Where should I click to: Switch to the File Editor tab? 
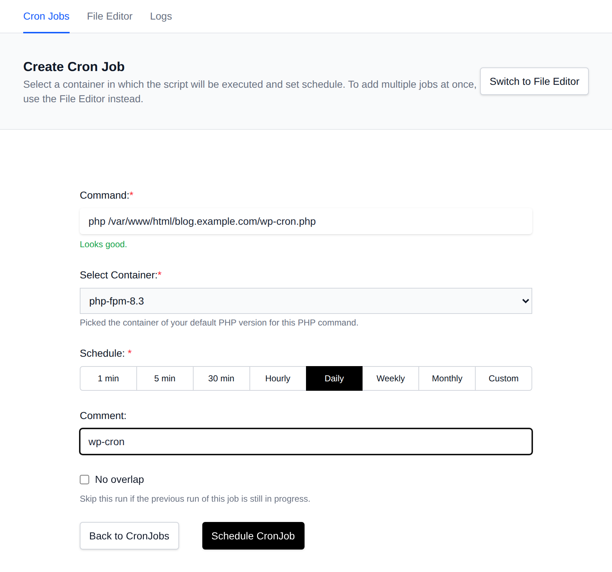click(x=109, y=16)
